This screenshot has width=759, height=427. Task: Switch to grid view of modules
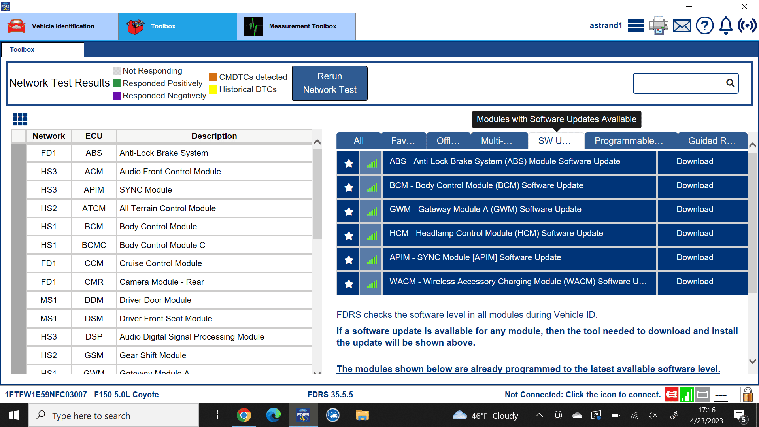coord(20,119)
